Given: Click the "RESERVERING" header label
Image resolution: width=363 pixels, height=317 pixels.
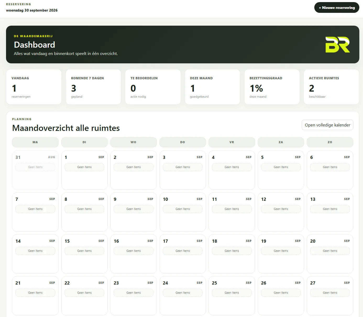Looking at the screenshot, I should click(18, 4).
